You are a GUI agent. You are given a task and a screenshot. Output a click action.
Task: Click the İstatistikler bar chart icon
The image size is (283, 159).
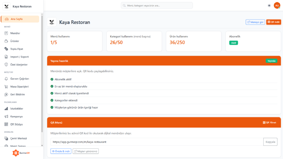tap(6, 108)
